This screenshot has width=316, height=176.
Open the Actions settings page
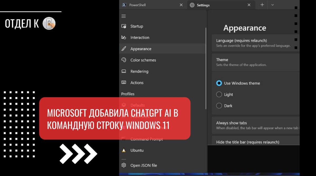pos(162,83)
